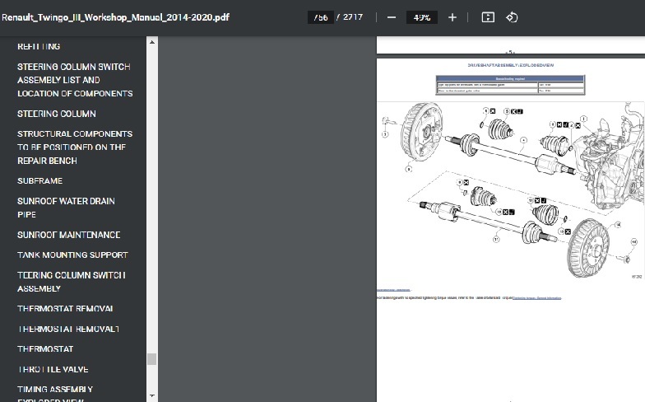Click the sidebar scroll down arrow
Screen dimensions: 645x402
pos(152,396)
